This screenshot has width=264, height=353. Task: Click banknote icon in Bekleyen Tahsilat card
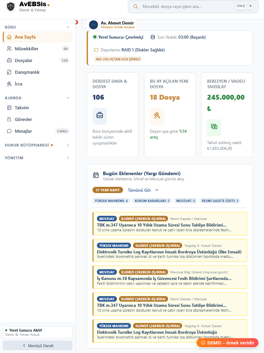point(214,127)
